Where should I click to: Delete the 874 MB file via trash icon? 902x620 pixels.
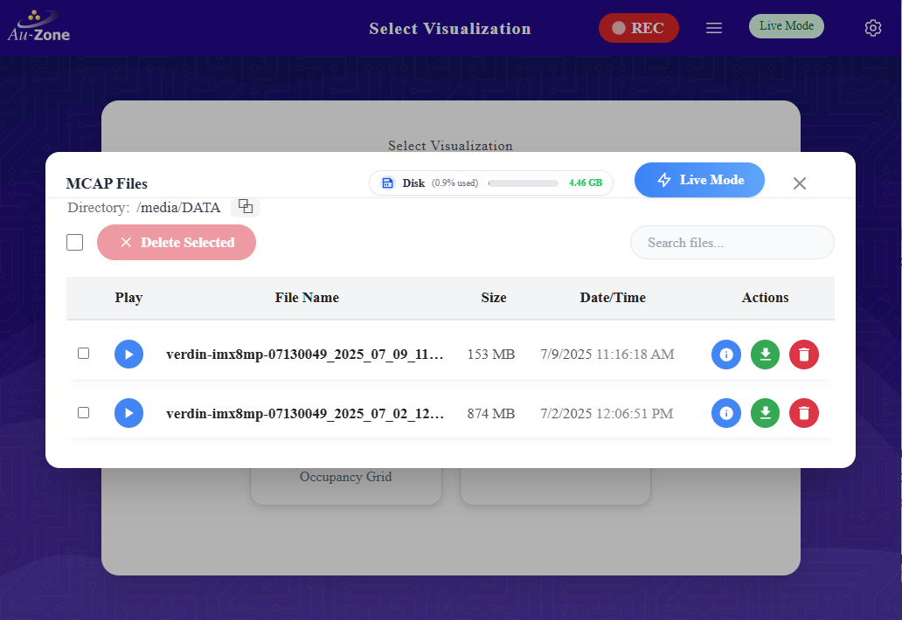point(803,413)
